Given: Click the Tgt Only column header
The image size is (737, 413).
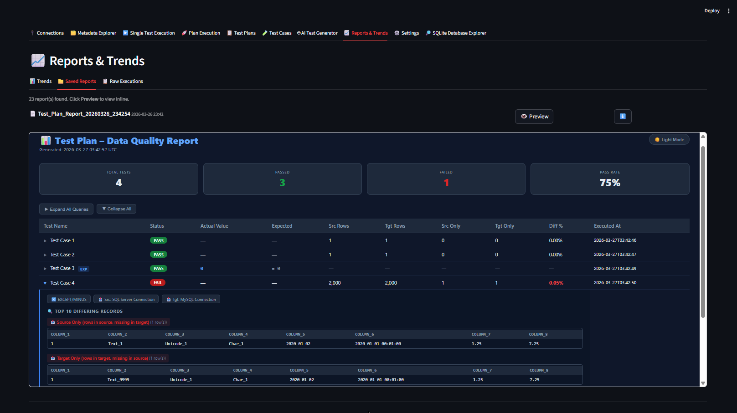Looking at the screenshot, I should 505,226.
